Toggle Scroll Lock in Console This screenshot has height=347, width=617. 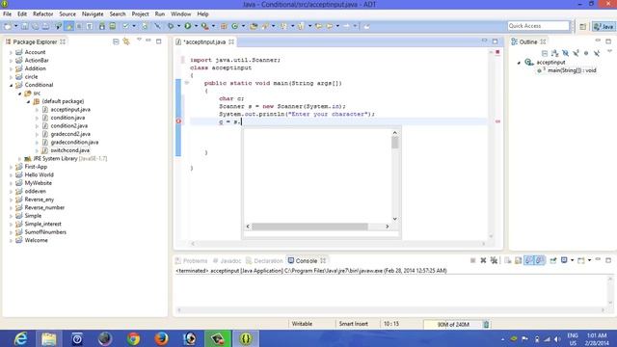[x=519, y=260]
